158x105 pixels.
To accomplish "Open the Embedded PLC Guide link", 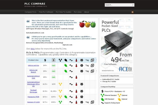I will coord(111,79).
